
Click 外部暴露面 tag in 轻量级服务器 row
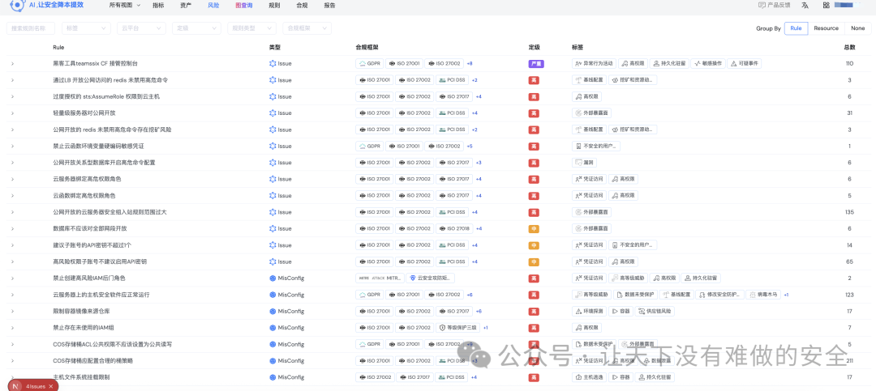[x=591, y=113]
